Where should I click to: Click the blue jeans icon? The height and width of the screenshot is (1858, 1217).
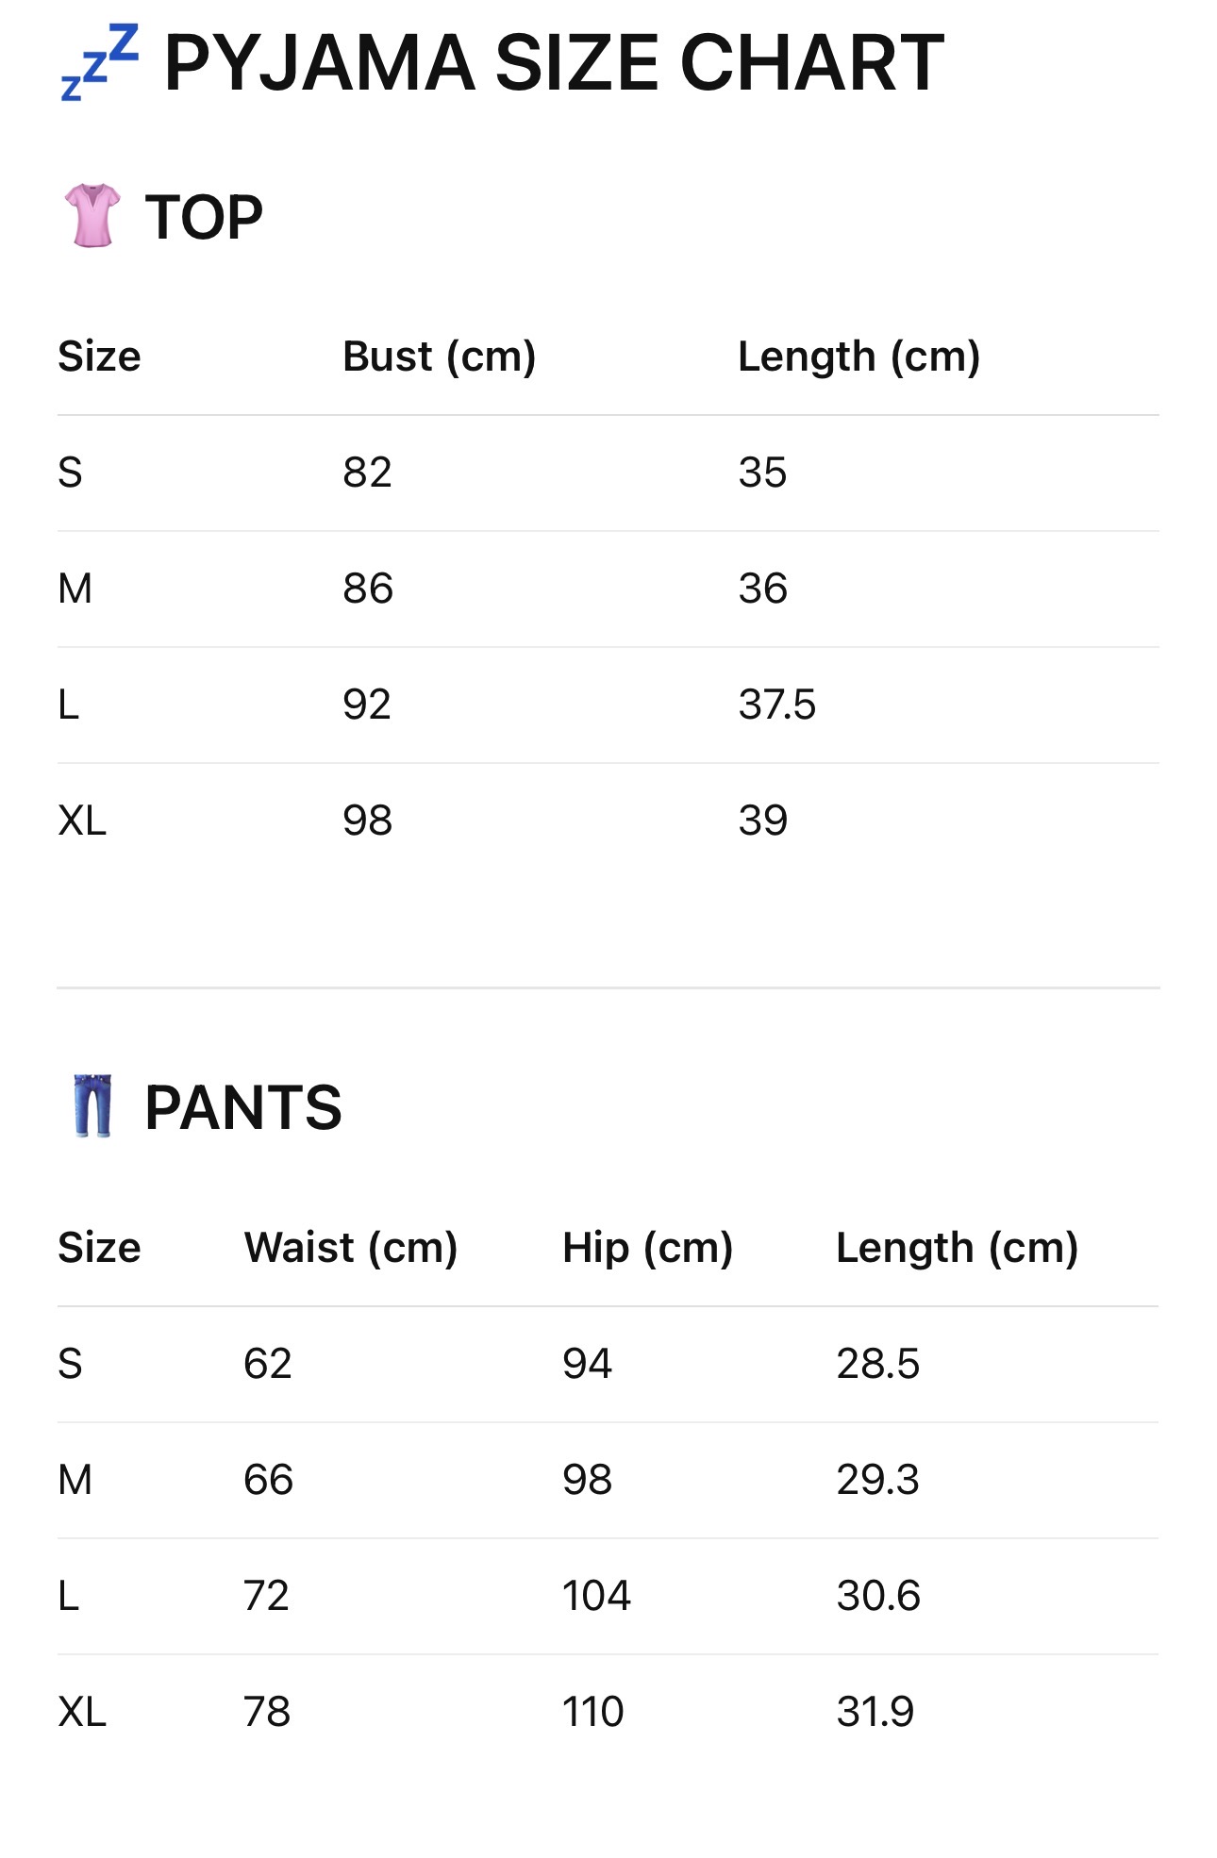tap(92, 1105)
